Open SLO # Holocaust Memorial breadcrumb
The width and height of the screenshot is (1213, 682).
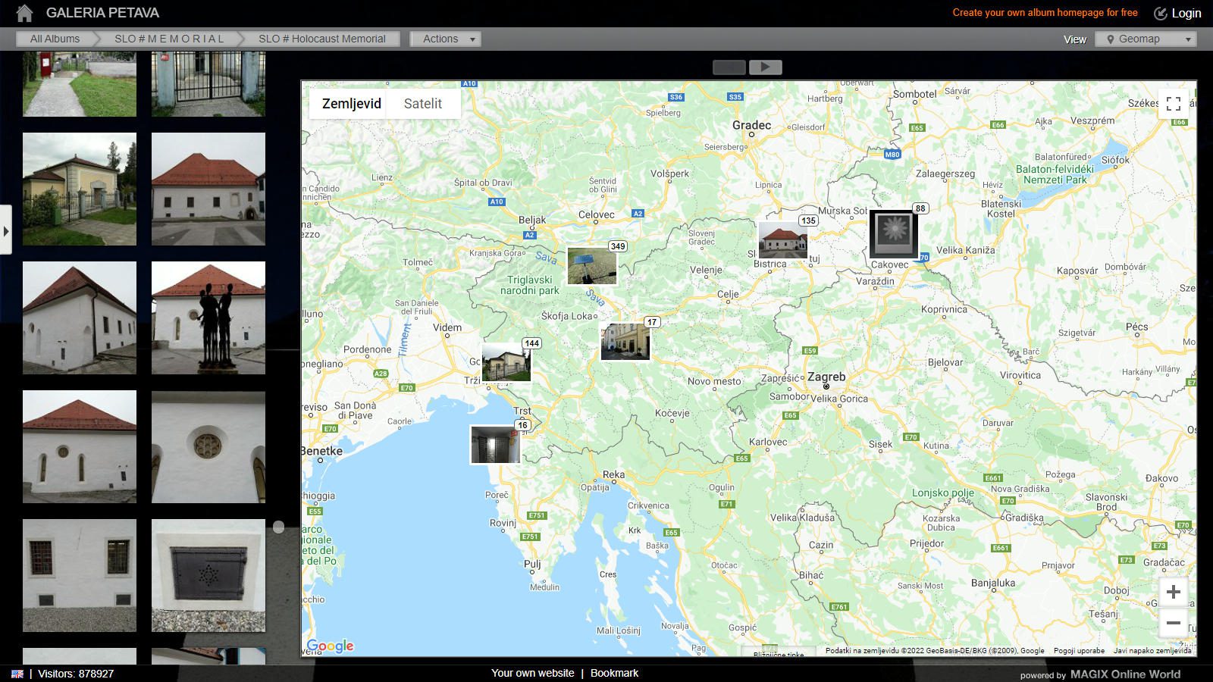(x=322, y=39)
